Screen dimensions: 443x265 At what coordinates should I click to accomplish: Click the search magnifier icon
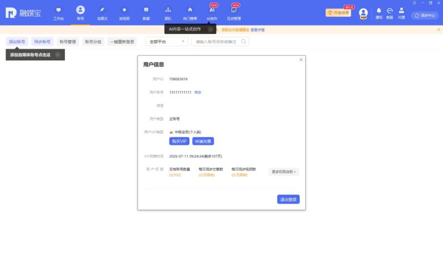pos(244,41)
